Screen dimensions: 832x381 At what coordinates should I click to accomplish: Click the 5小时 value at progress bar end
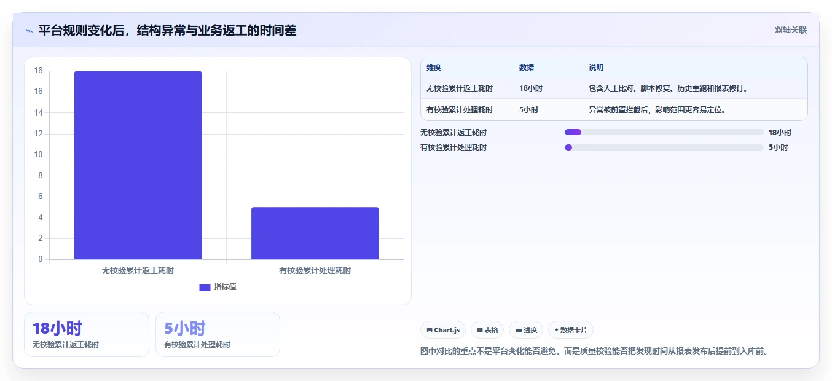point(778,147)
